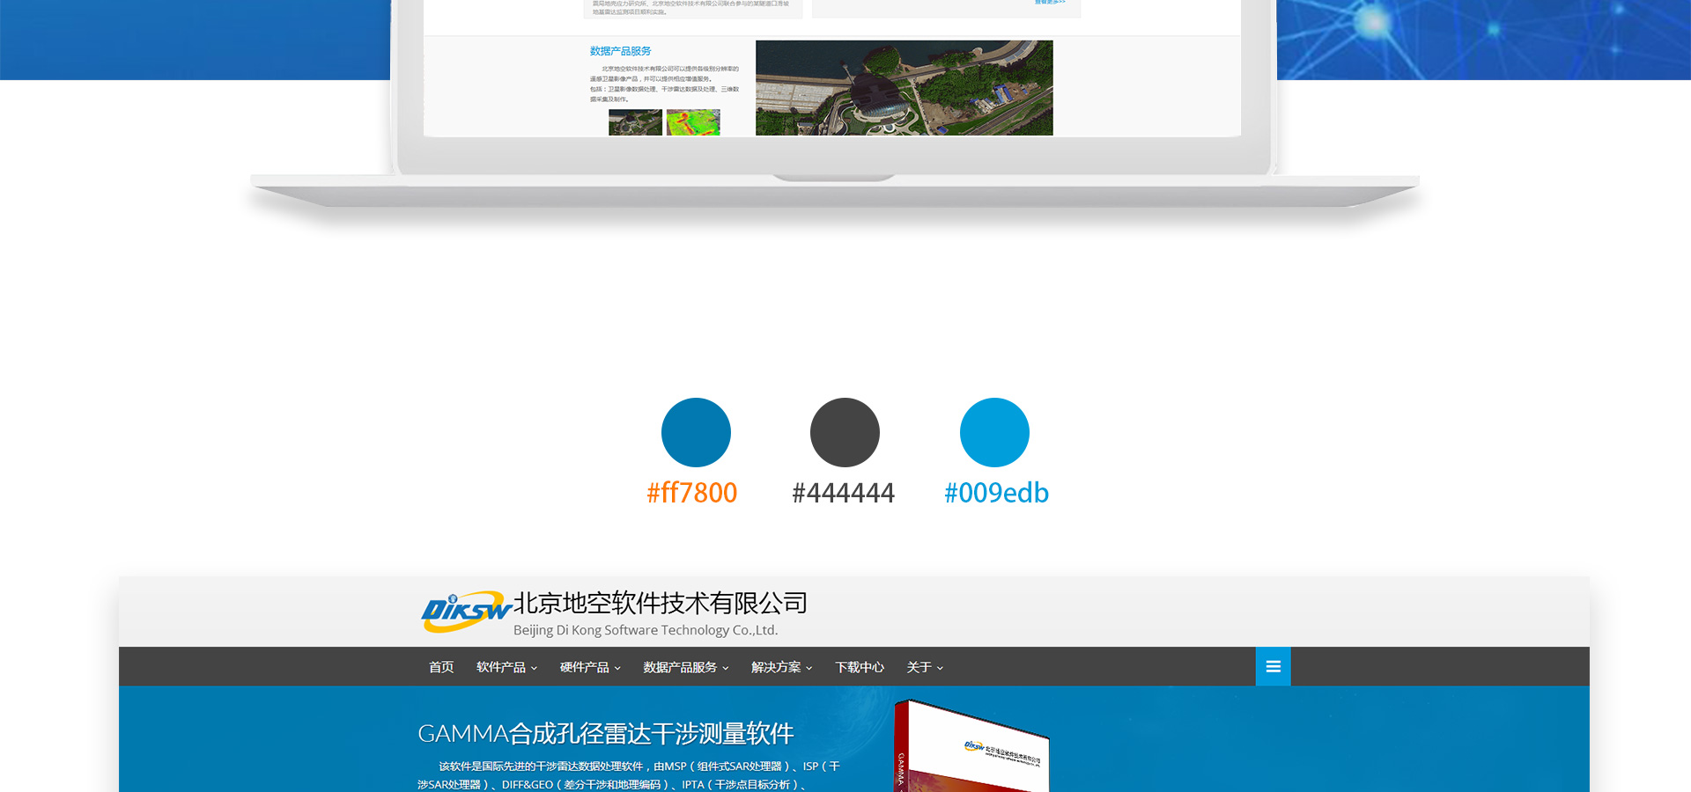
Task: Open the 下载中心 menu item
Action: click(x=860, y=668)
